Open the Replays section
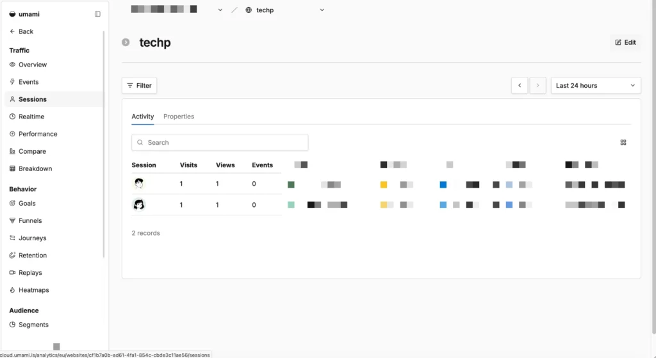This screenshot has height=358, width=656. (x=30, y=273)
